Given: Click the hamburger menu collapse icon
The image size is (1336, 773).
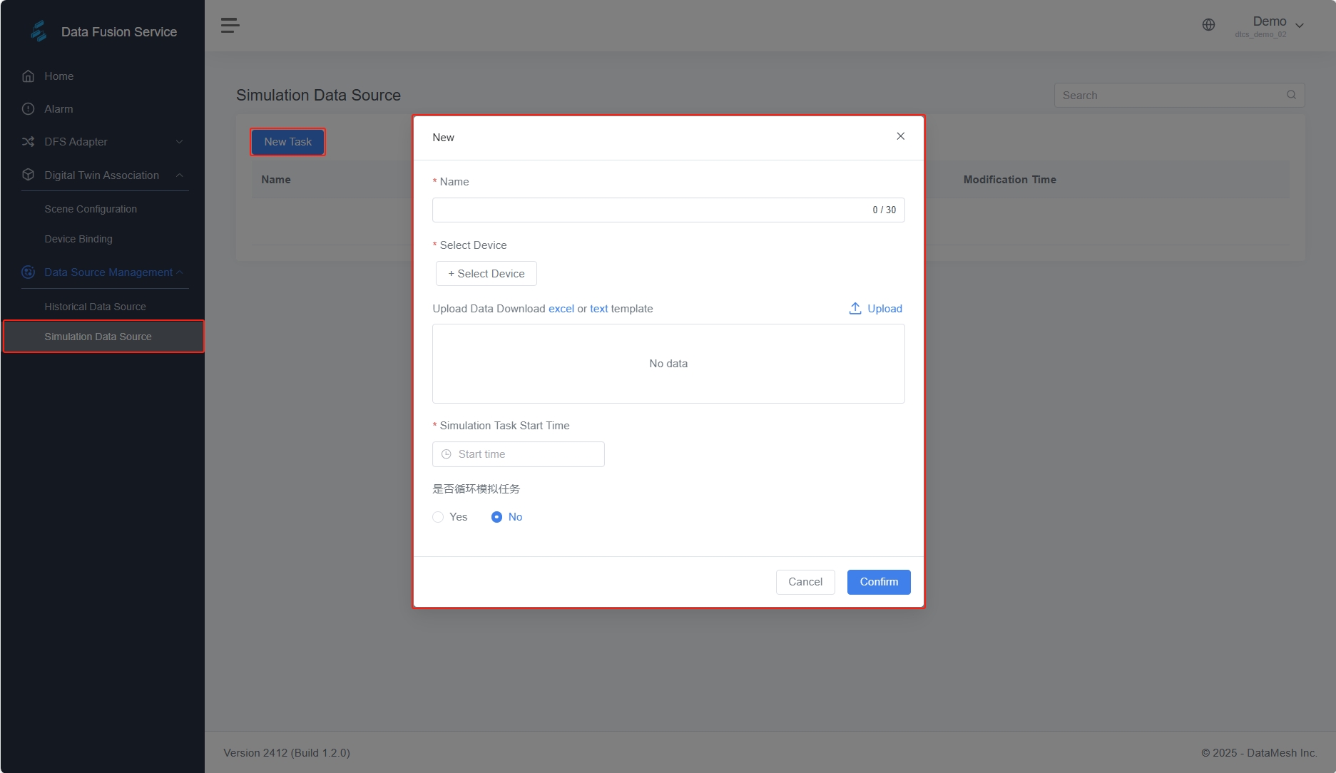Looking at the screenshot, I should [230, 26].
